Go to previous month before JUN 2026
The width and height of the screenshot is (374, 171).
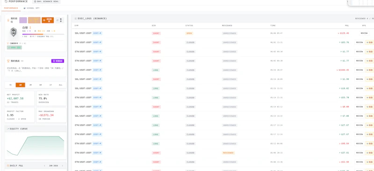(44, 165)
